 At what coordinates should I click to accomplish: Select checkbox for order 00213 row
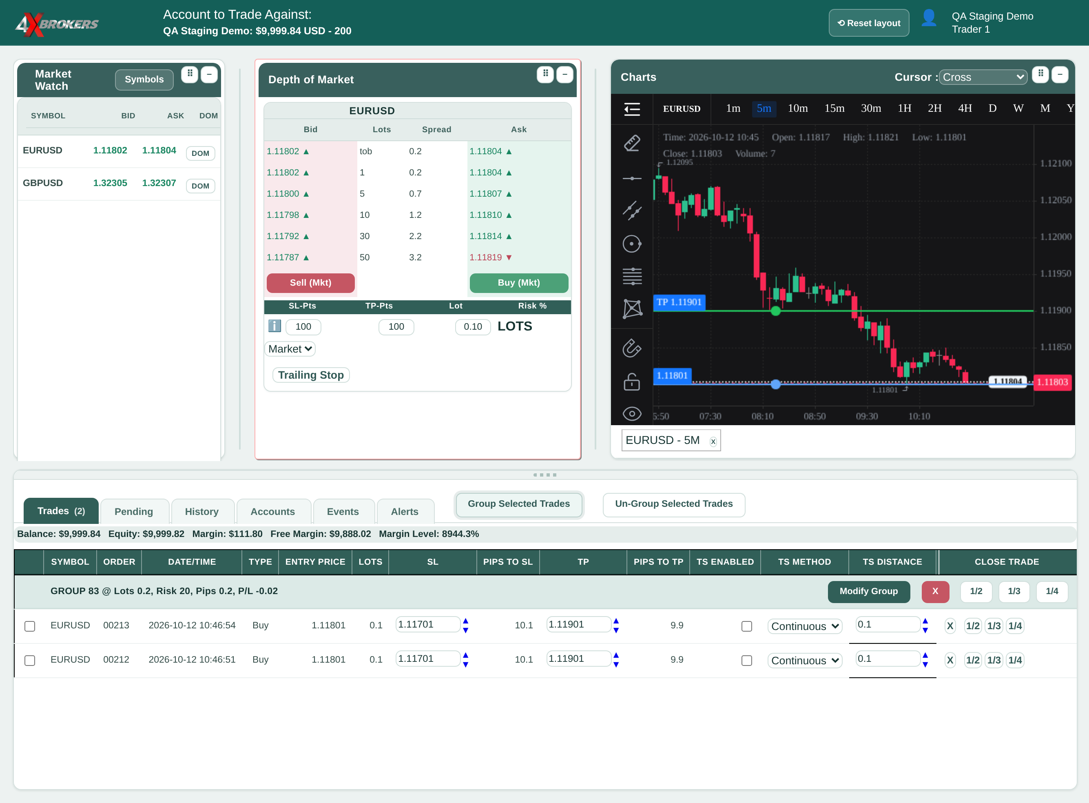pos(30,626)
